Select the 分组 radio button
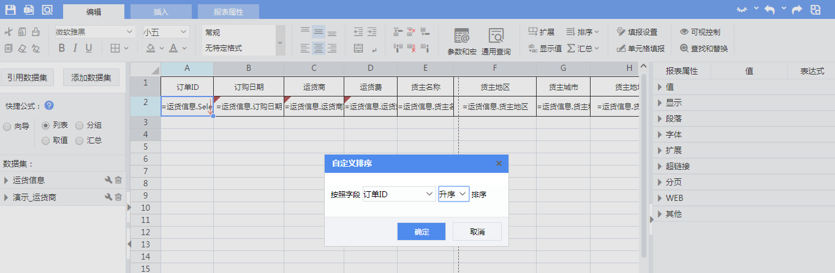Viewport: 835px width, 273px height. [80, 125]
